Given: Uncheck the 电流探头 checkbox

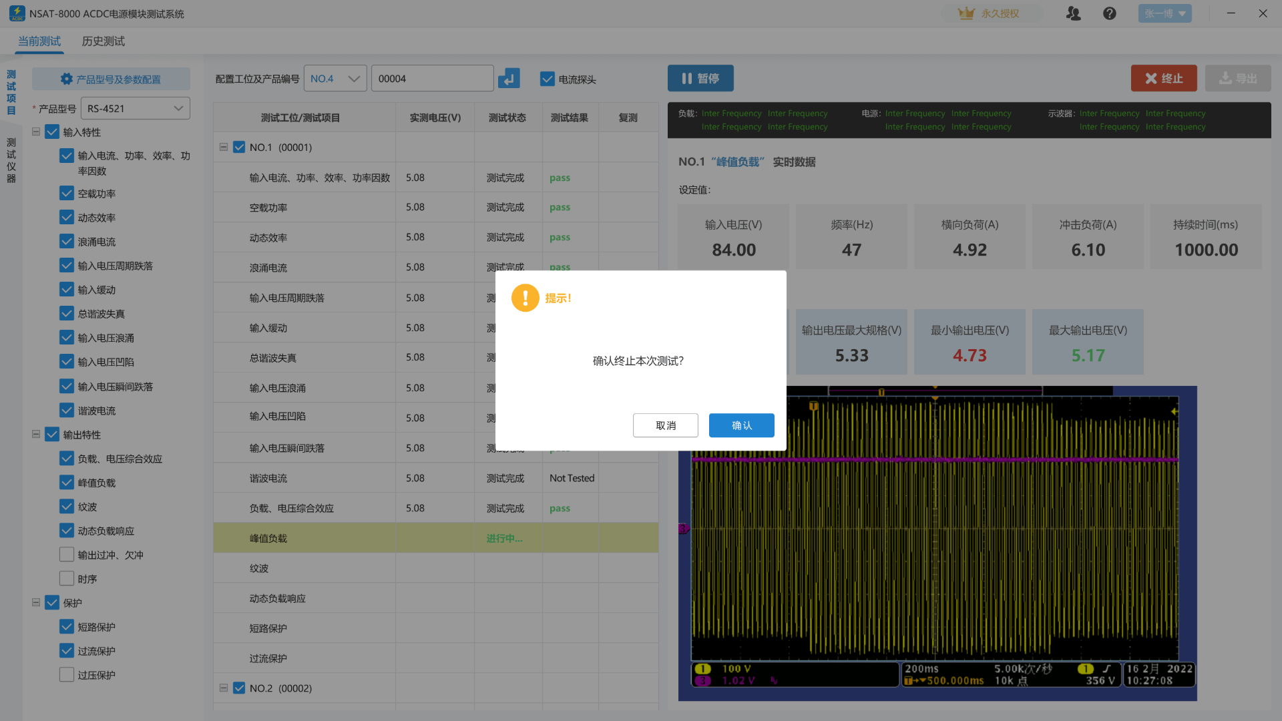Looking at the screenshot, I should 547,79.
